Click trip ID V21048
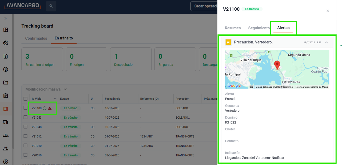342x165 pixels. tap(37, 127)
